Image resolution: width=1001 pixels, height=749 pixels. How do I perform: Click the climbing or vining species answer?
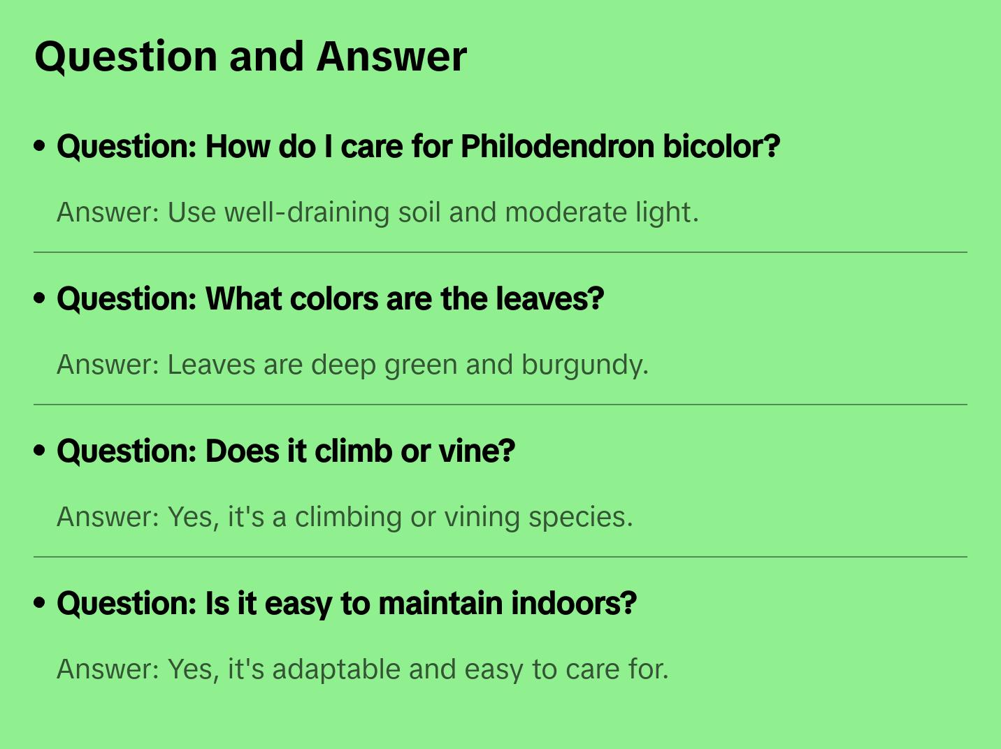[x=345, y=517]
